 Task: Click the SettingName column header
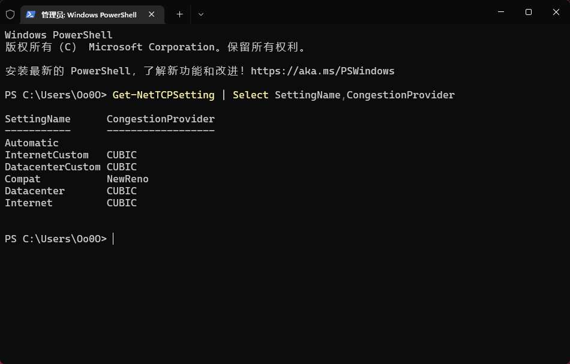[x=37, y=119]
